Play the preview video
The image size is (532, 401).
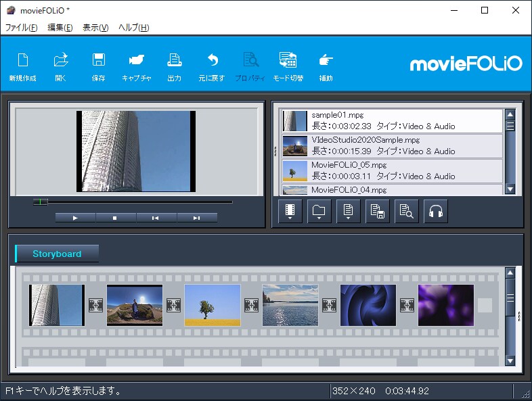[x=75, y=218]
